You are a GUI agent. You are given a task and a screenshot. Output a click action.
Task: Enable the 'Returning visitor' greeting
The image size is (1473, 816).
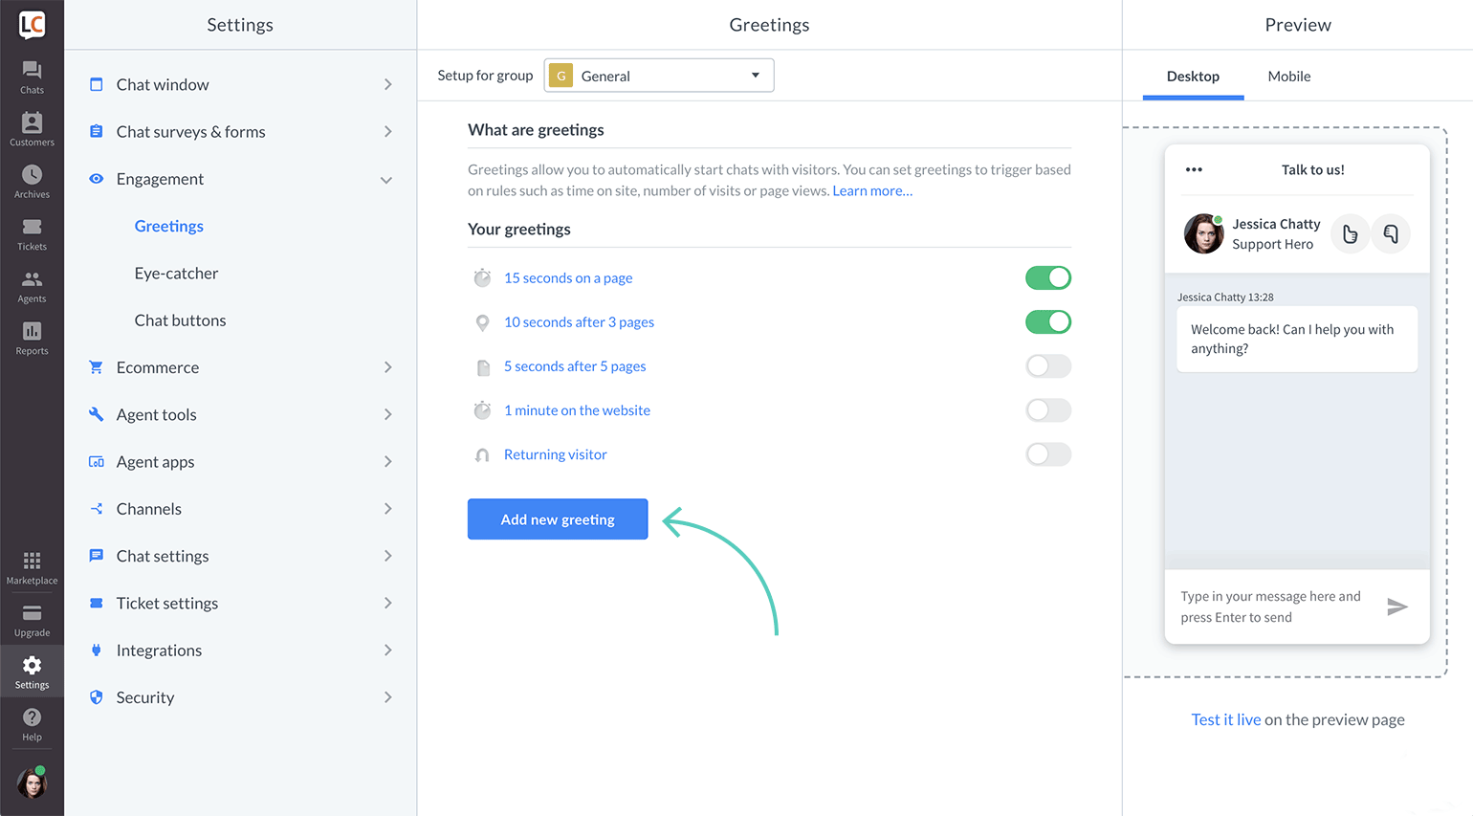(1048, 454)
